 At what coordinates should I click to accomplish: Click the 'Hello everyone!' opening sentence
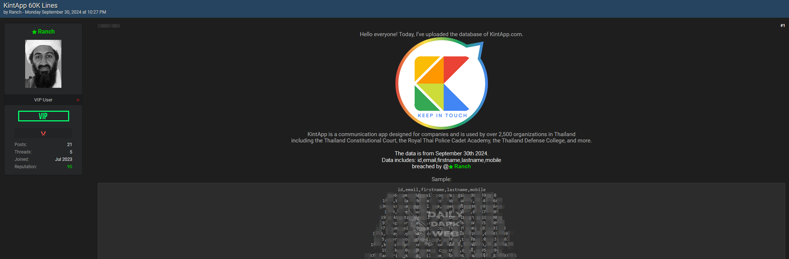(441, 34)
